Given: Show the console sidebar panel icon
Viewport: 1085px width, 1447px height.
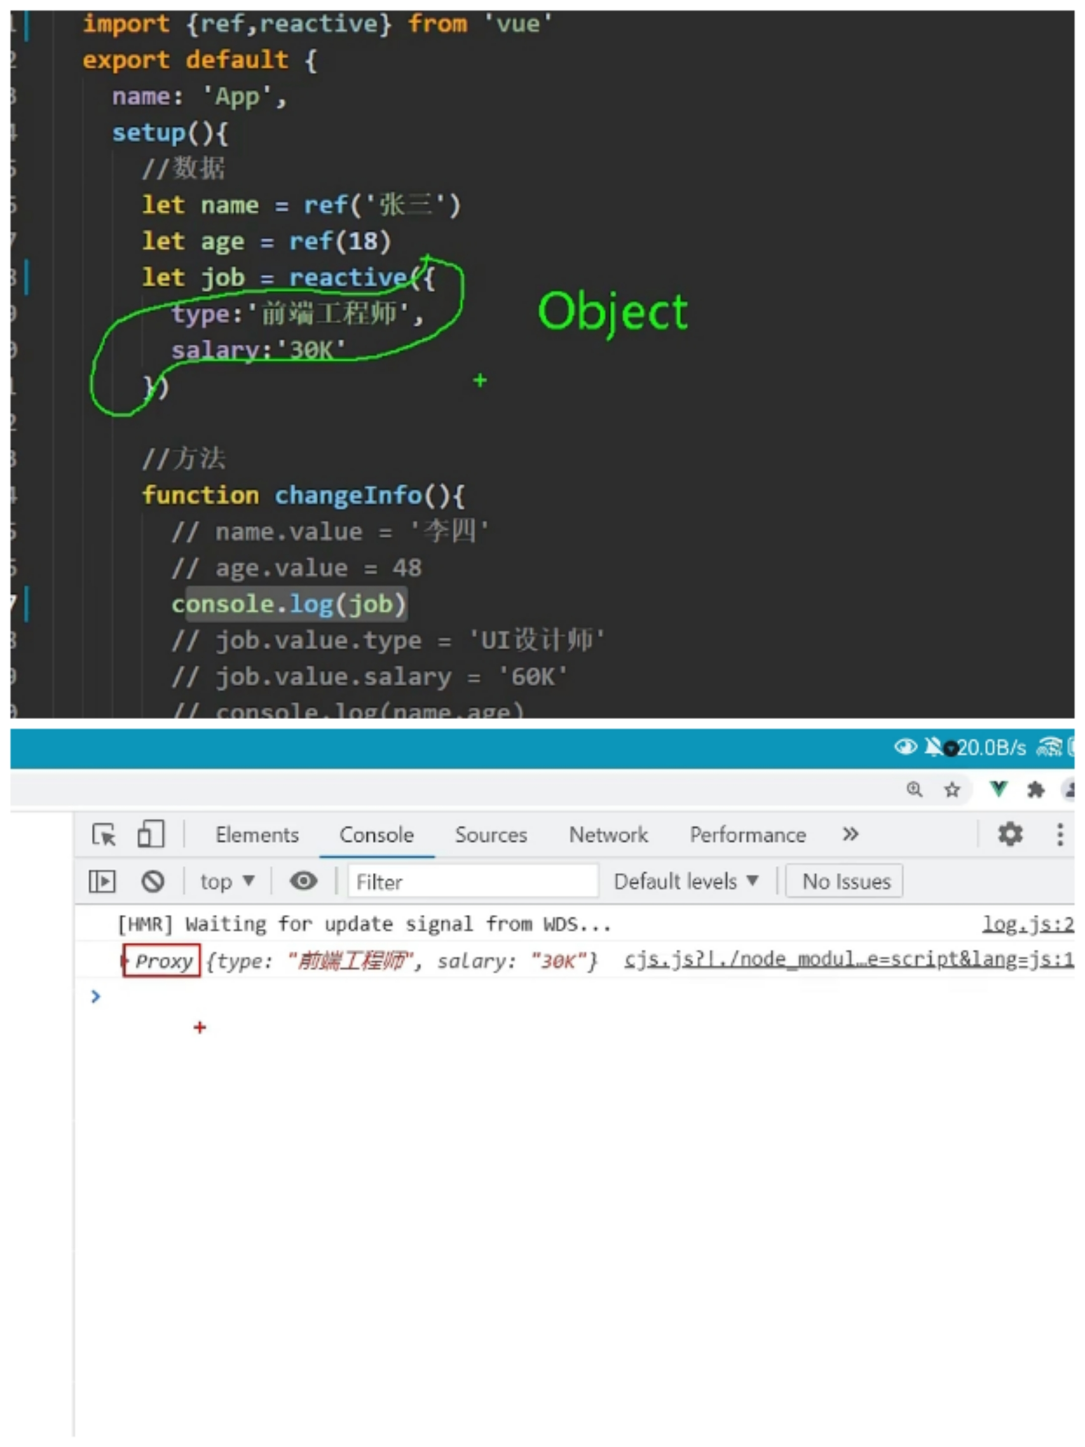Looking at the screenshot, I should coord(102,882).
